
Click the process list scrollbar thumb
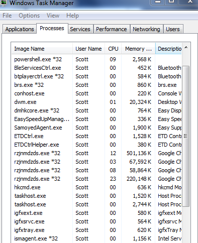point(185,137)
